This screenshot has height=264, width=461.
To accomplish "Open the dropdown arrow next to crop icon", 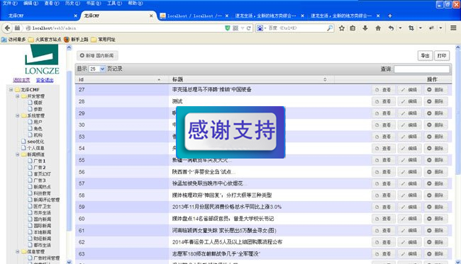I will 421,28.
